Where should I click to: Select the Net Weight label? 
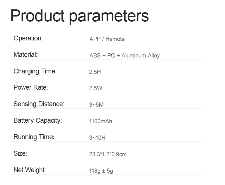30,170
